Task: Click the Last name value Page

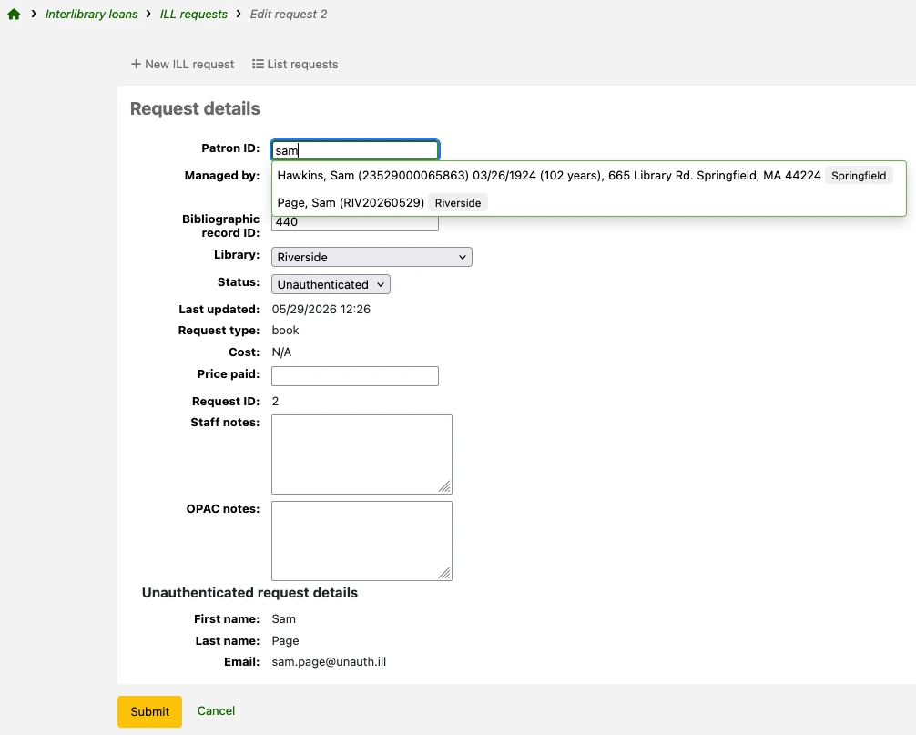Action: (x=285, y=641)
